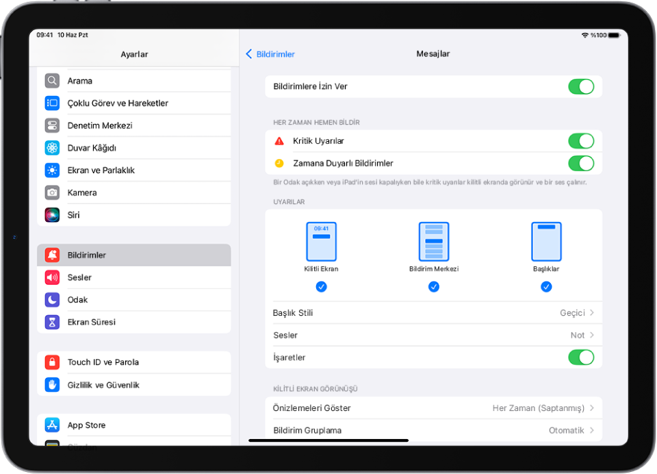Tap the 09:41 status bar clock
Viewport: 657px width, 474px height.
pyautogui.click(x=44, y=35)
